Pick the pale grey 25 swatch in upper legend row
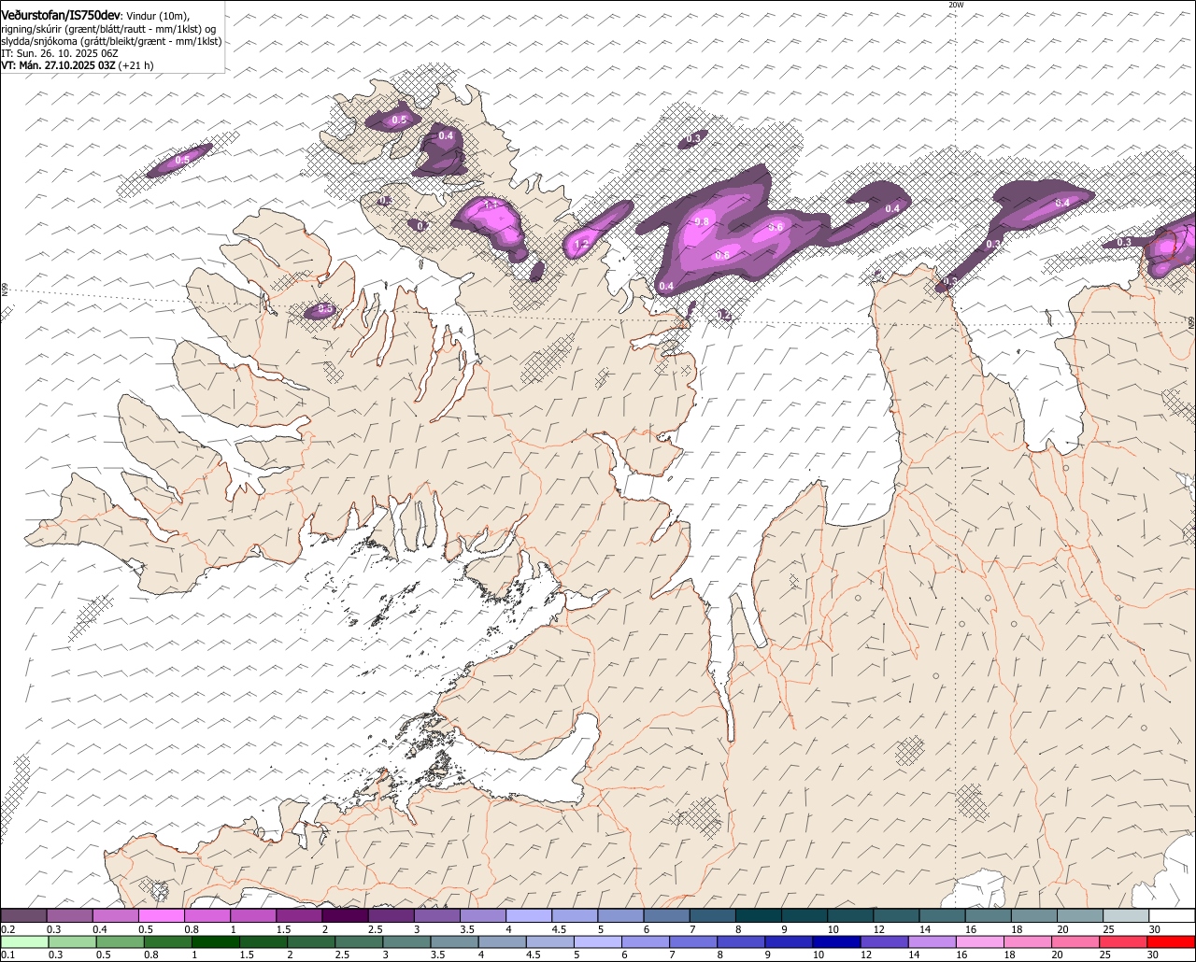 [1126, 915]
